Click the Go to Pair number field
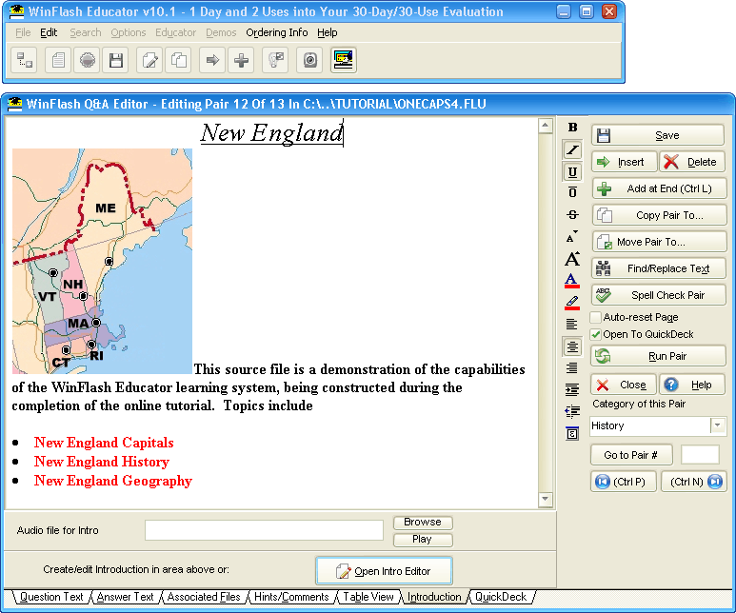The width and height of the screenshot is (736, 613). click(700, 455)
